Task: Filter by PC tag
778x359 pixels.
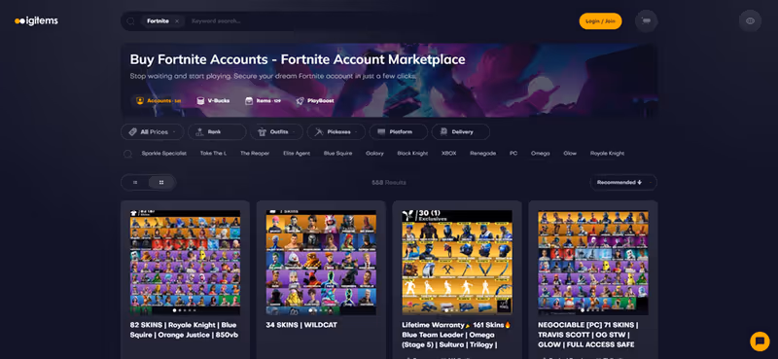Action: click(513, 154)
